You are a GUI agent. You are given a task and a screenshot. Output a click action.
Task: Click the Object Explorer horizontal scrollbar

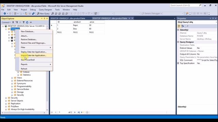24,113
